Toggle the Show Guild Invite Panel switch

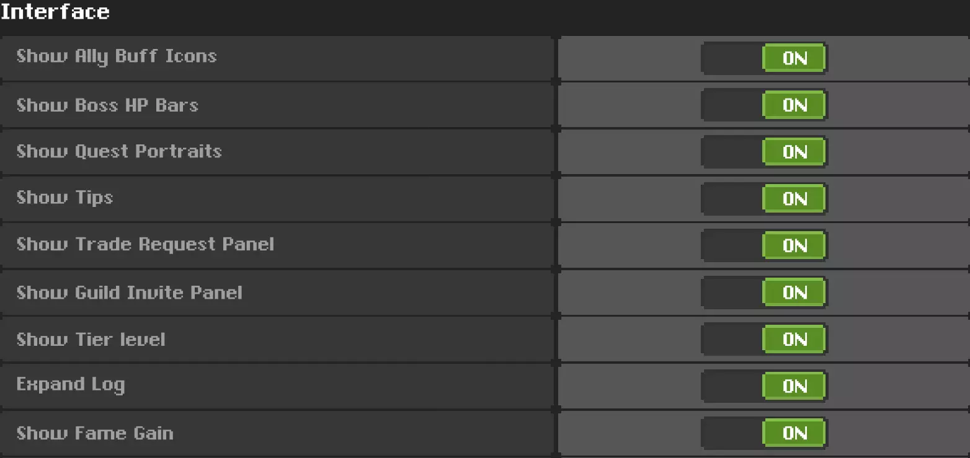tap(764, 293)
